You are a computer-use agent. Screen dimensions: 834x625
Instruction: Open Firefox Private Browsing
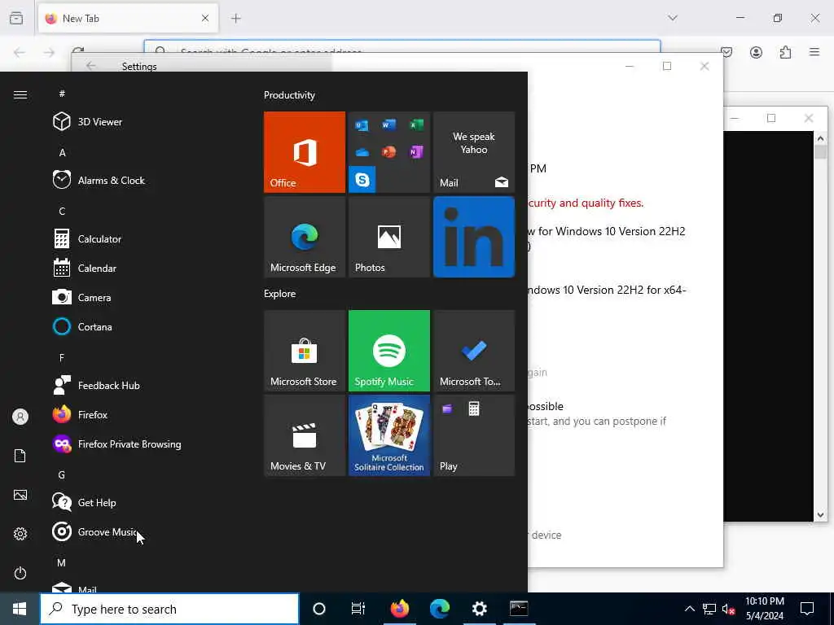click(143, 444)
